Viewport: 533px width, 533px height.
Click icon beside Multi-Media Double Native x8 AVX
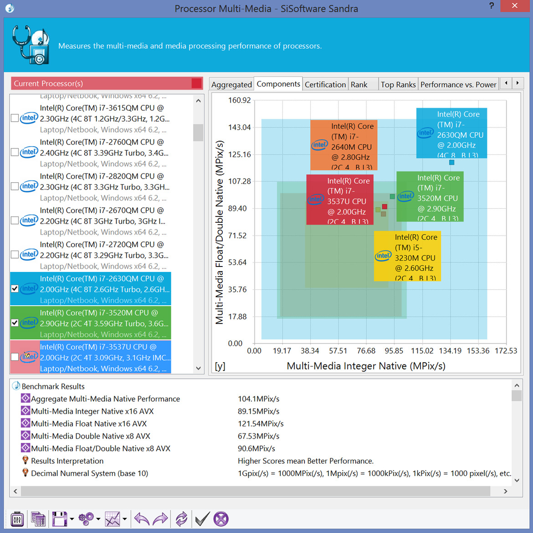click(26, 436)
